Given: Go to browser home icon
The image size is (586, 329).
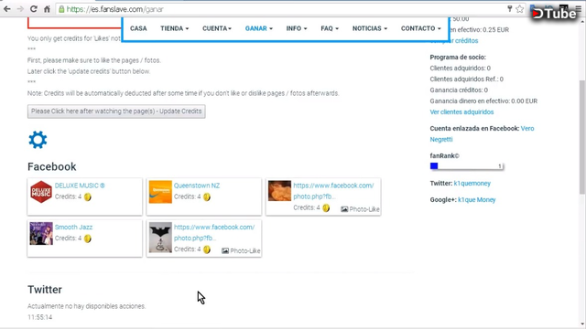Looking at the screenshot, I should (47, 9).
